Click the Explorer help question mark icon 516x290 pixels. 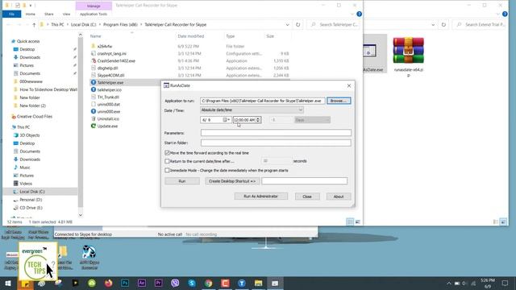click(359, 14)
